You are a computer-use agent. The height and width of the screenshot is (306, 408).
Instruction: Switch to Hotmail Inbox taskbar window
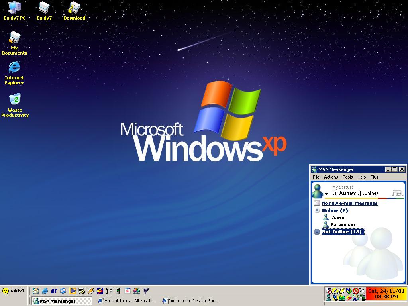(x=127, y=301)
